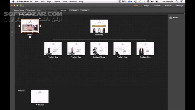195x110 pixels.
Task: Open the AirPlay display icon
Action: pyautogui.click(x=136, y=2)
